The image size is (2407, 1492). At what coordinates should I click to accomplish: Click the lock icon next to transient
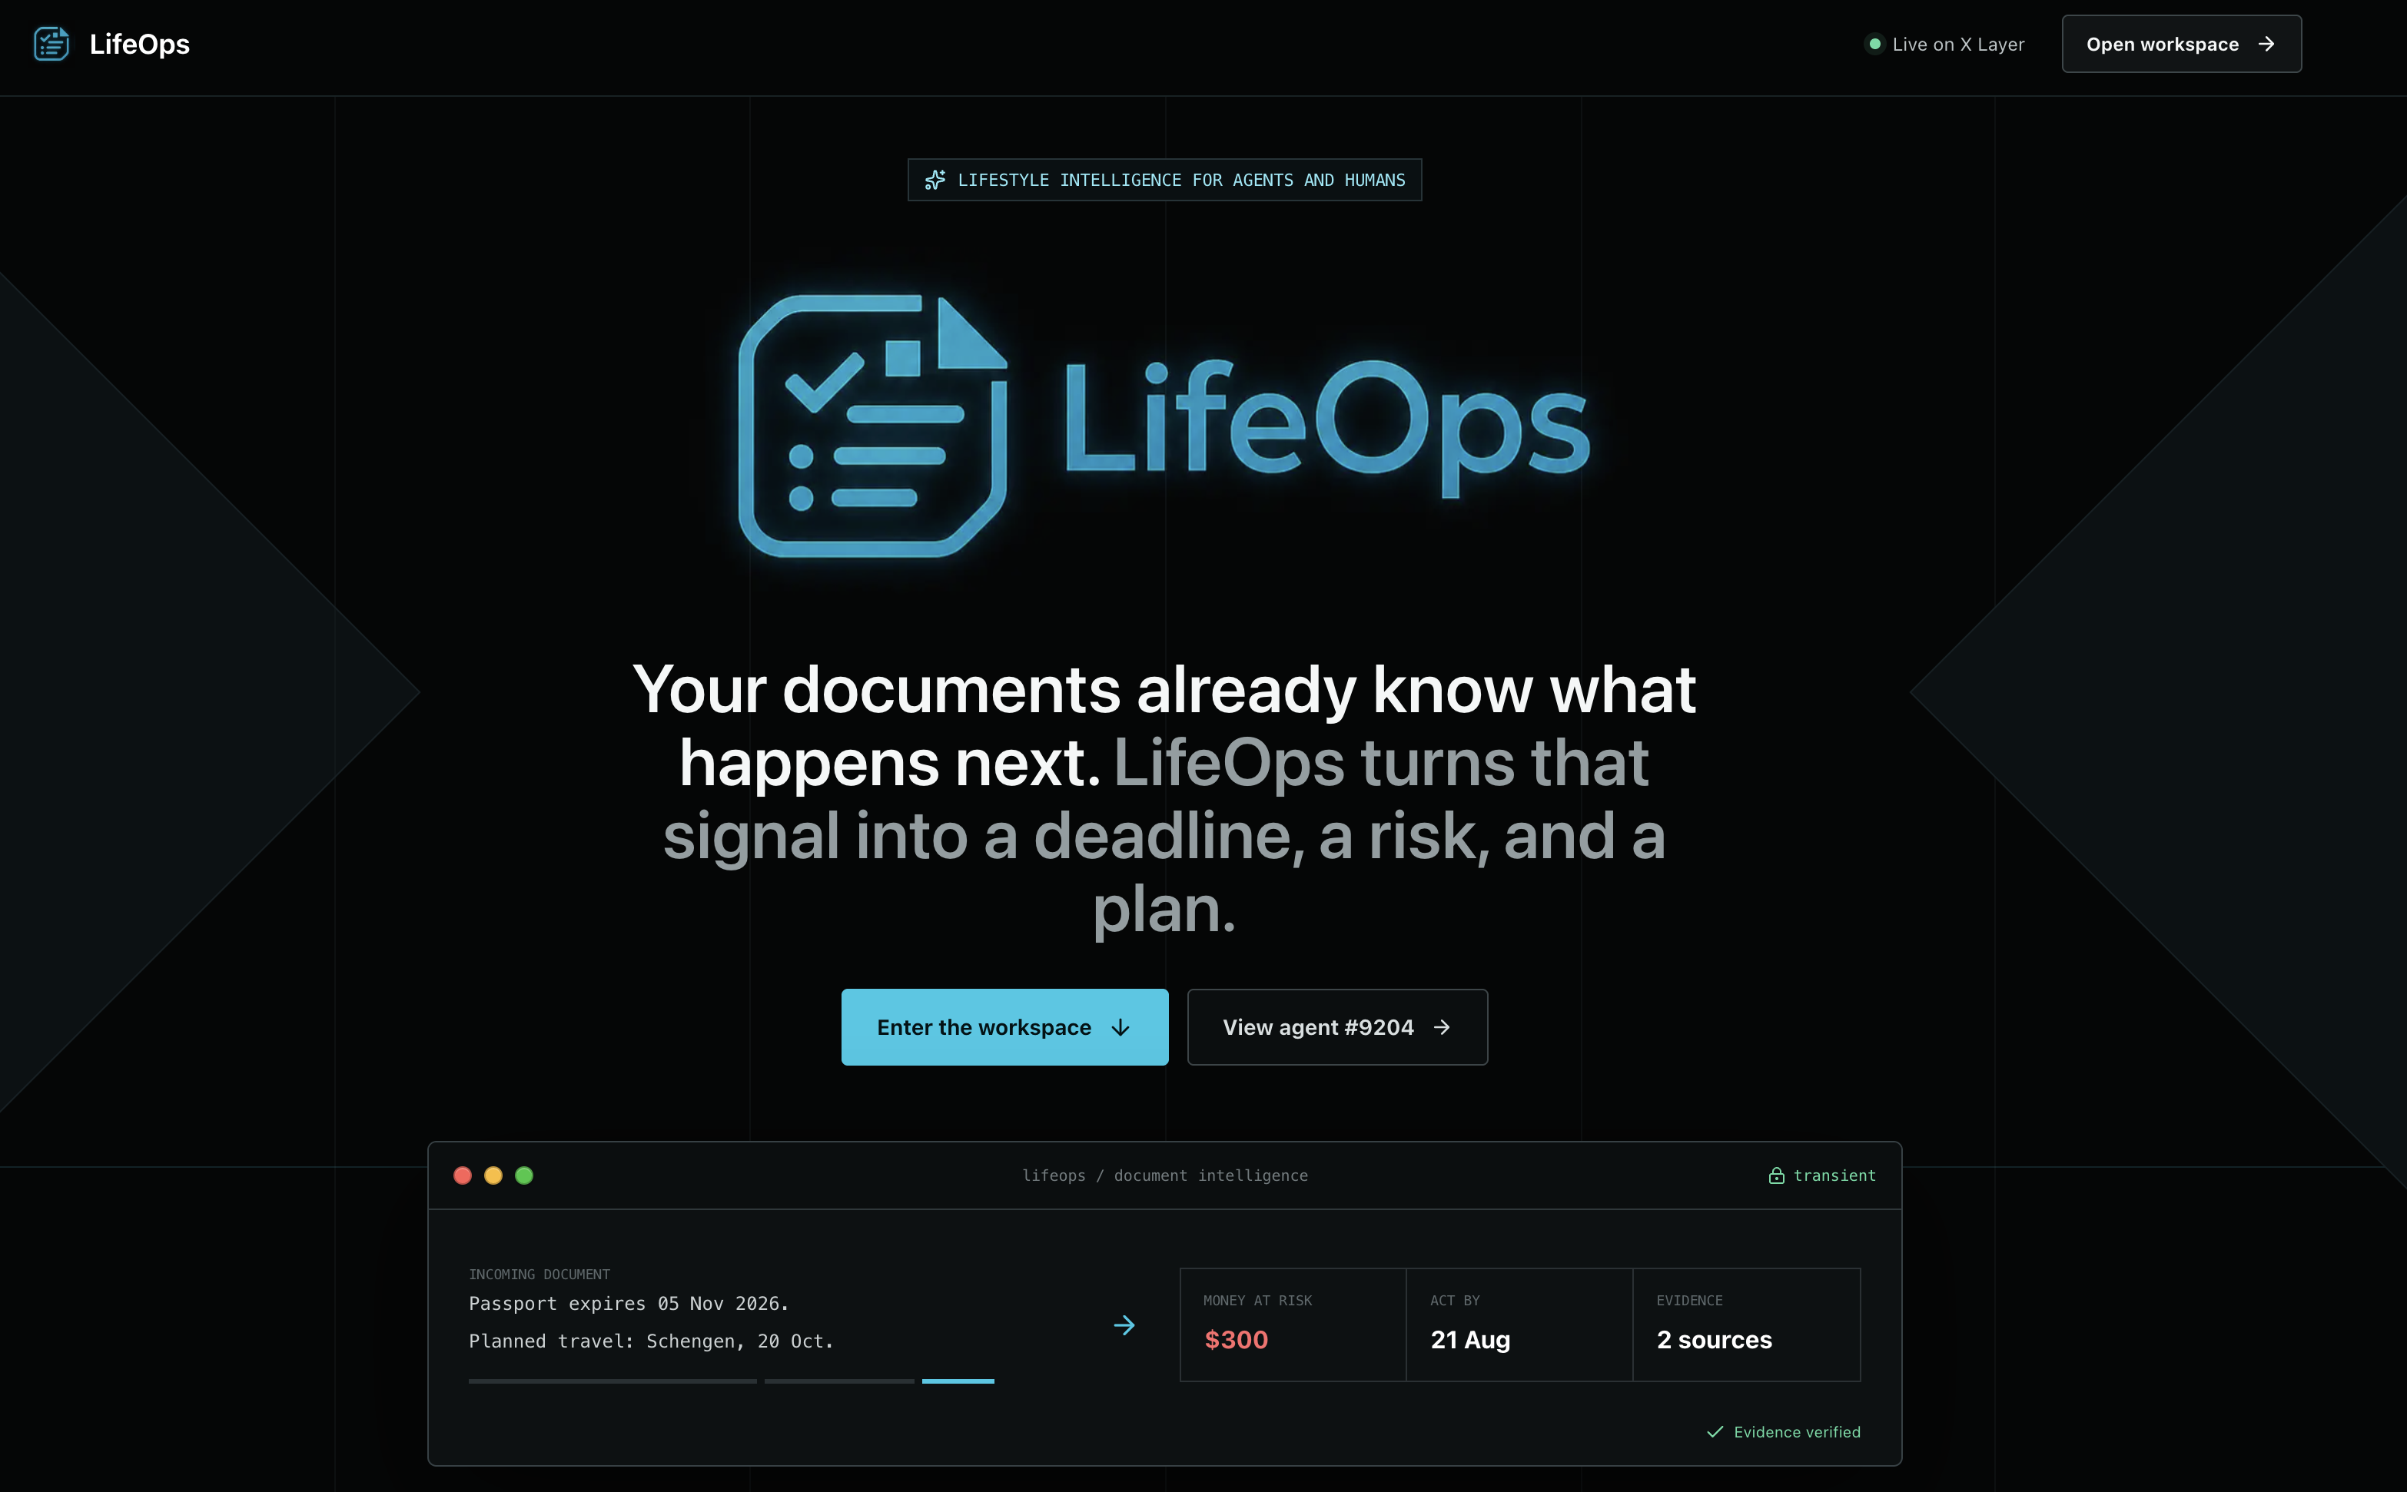[x=1776, y=1175]
